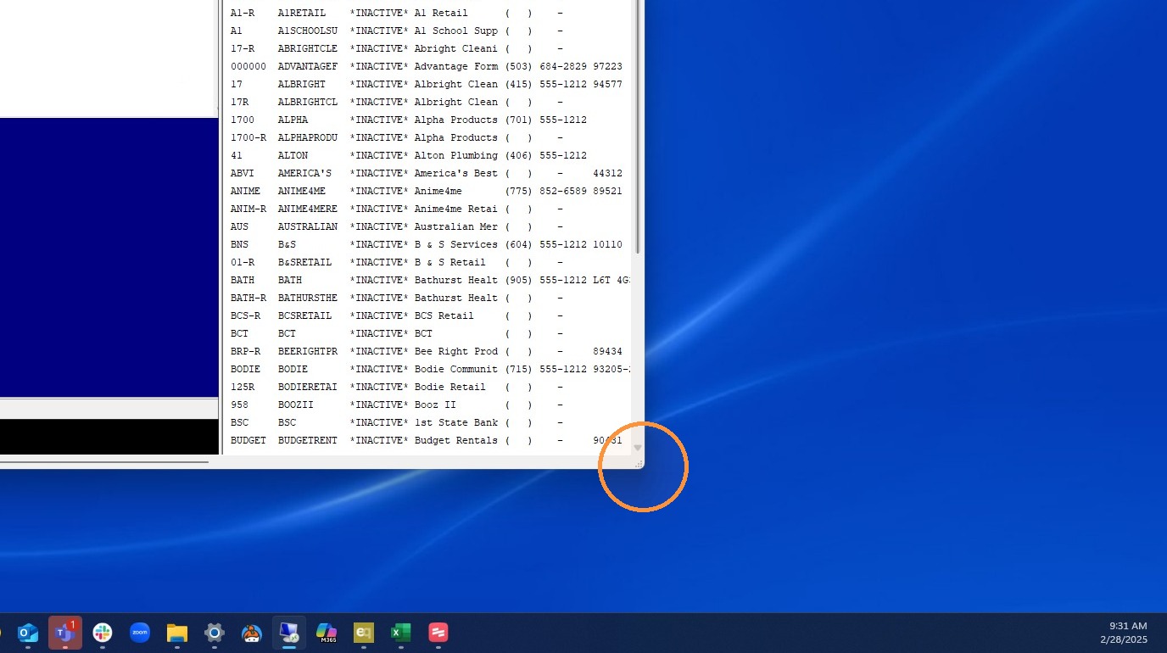Open Outlook from the taskbar

[28, 633]
